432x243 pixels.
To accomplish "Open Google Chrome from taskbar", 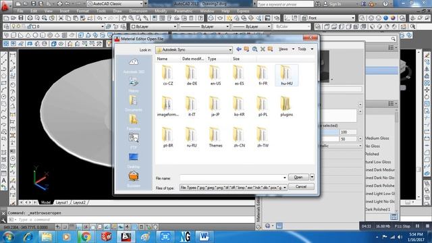I will [x=86, y=237].
